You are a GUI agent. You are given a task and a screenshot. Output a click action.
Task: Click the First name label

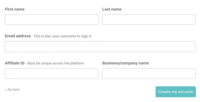(x=15, y=9)
